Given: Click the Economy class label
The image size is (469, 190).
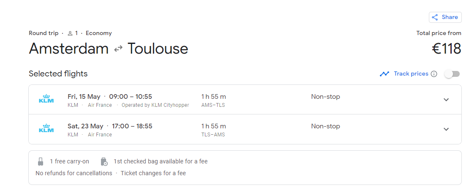Looking at the screenshot, I should [x=98, y=33].
